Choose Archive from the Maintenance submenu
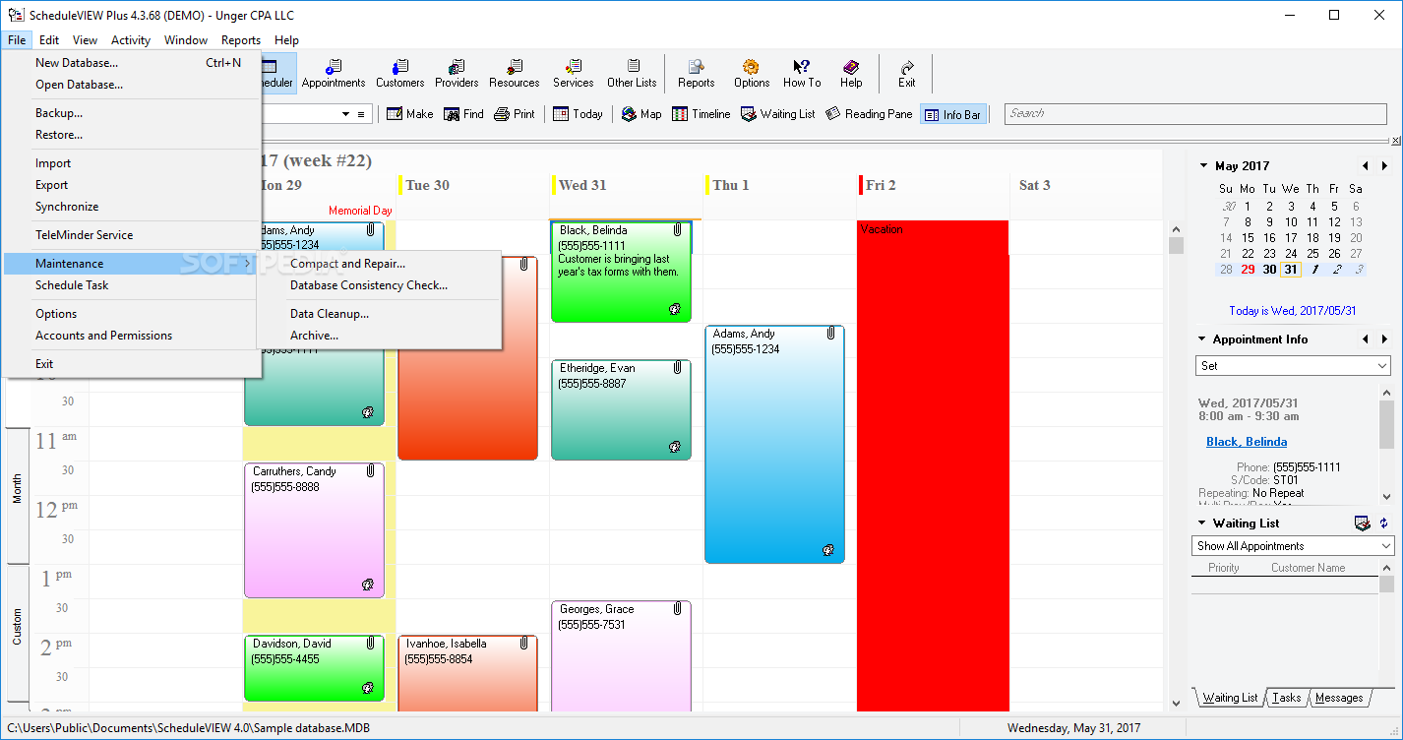The height and width of the screenshot is (740, 1403). [379, 336]
